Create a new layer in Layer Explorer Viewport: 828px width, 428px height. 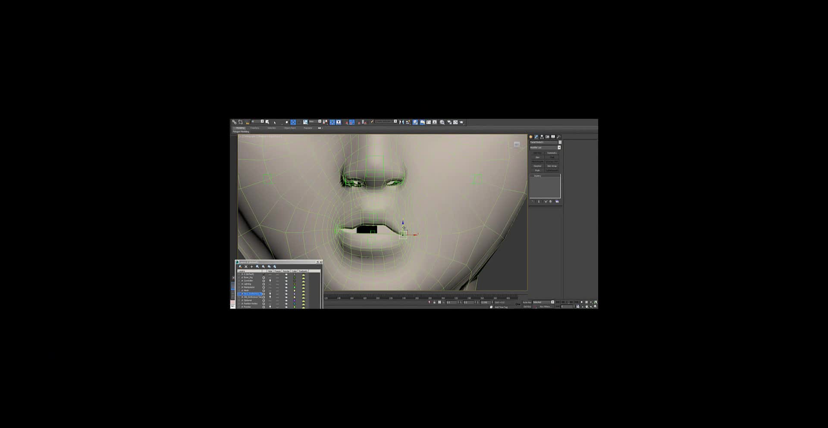tap(240, 267)
